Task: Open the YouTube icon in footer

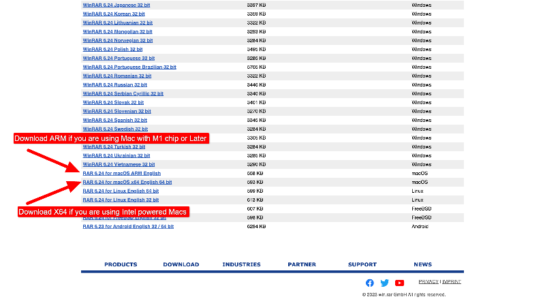Action: 399,283
